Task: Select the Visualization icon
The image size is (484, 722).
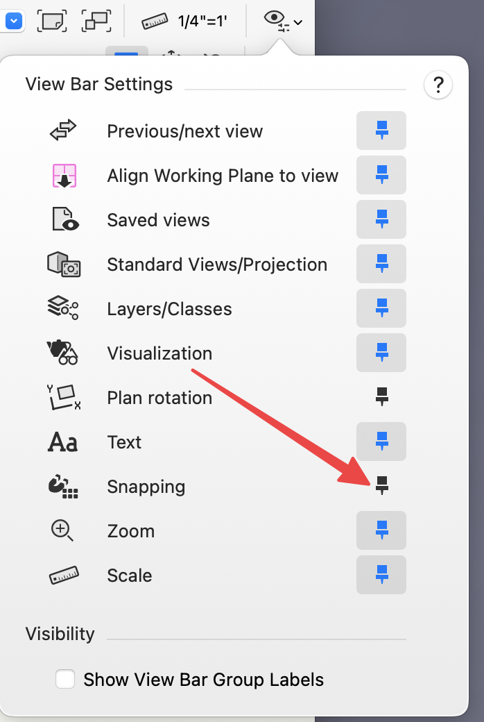Action: pyautogui.click(x=61, y=352)
